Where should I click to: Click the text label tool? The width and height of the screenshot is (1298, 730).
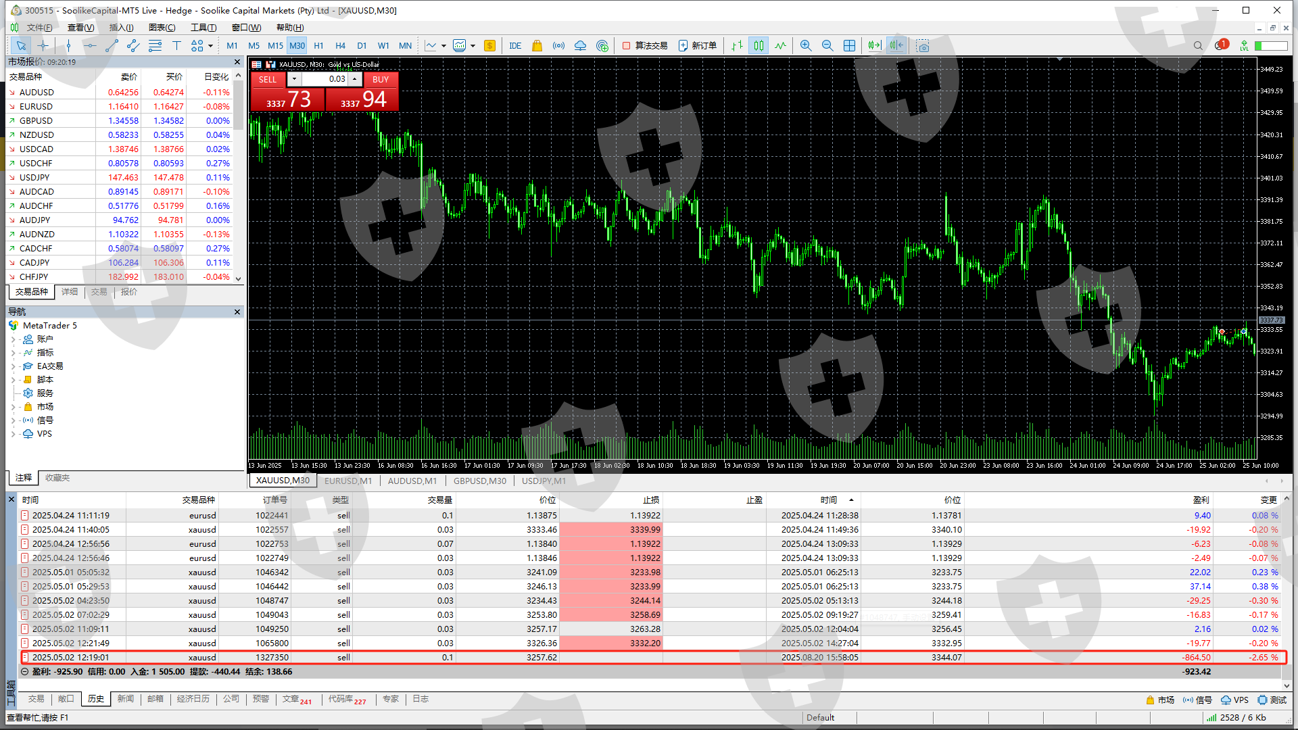pyautogui.click(x=176, y=45)
